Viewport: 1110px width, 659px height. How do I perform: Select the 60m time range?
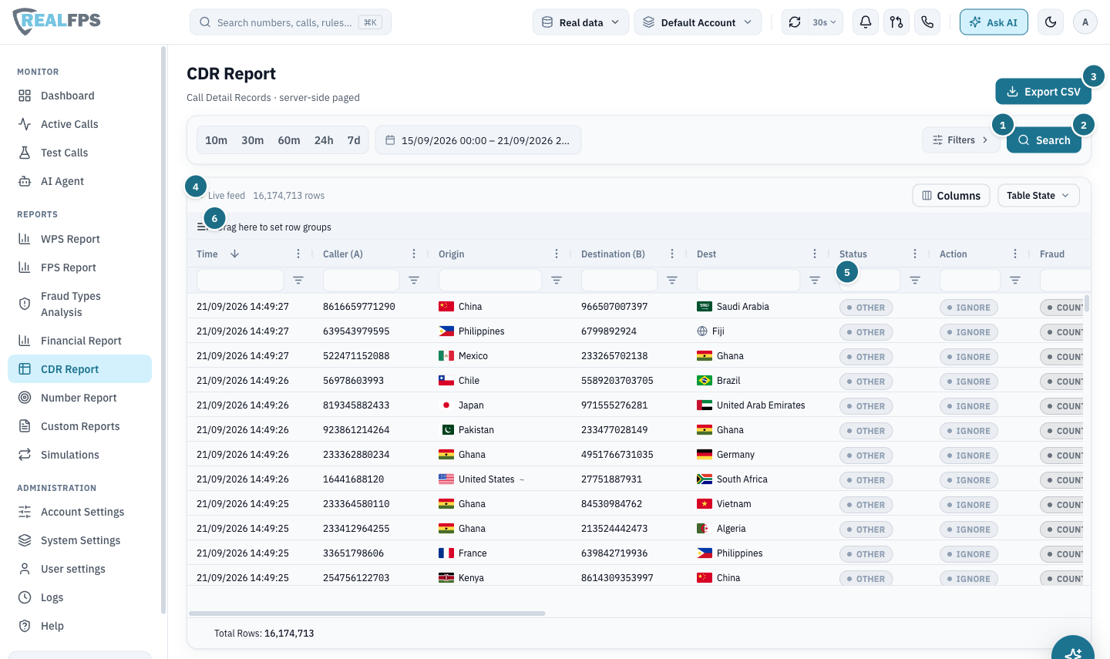tap(289, 140)
